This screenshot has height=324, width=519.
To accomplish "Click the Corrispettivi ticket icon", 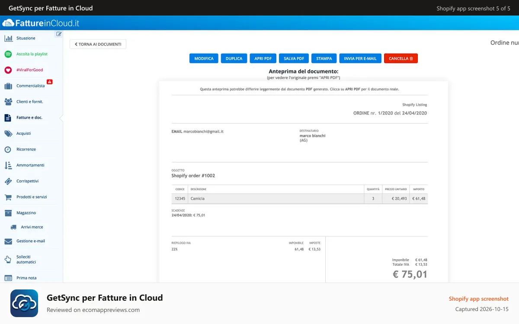I will [8, 181].
